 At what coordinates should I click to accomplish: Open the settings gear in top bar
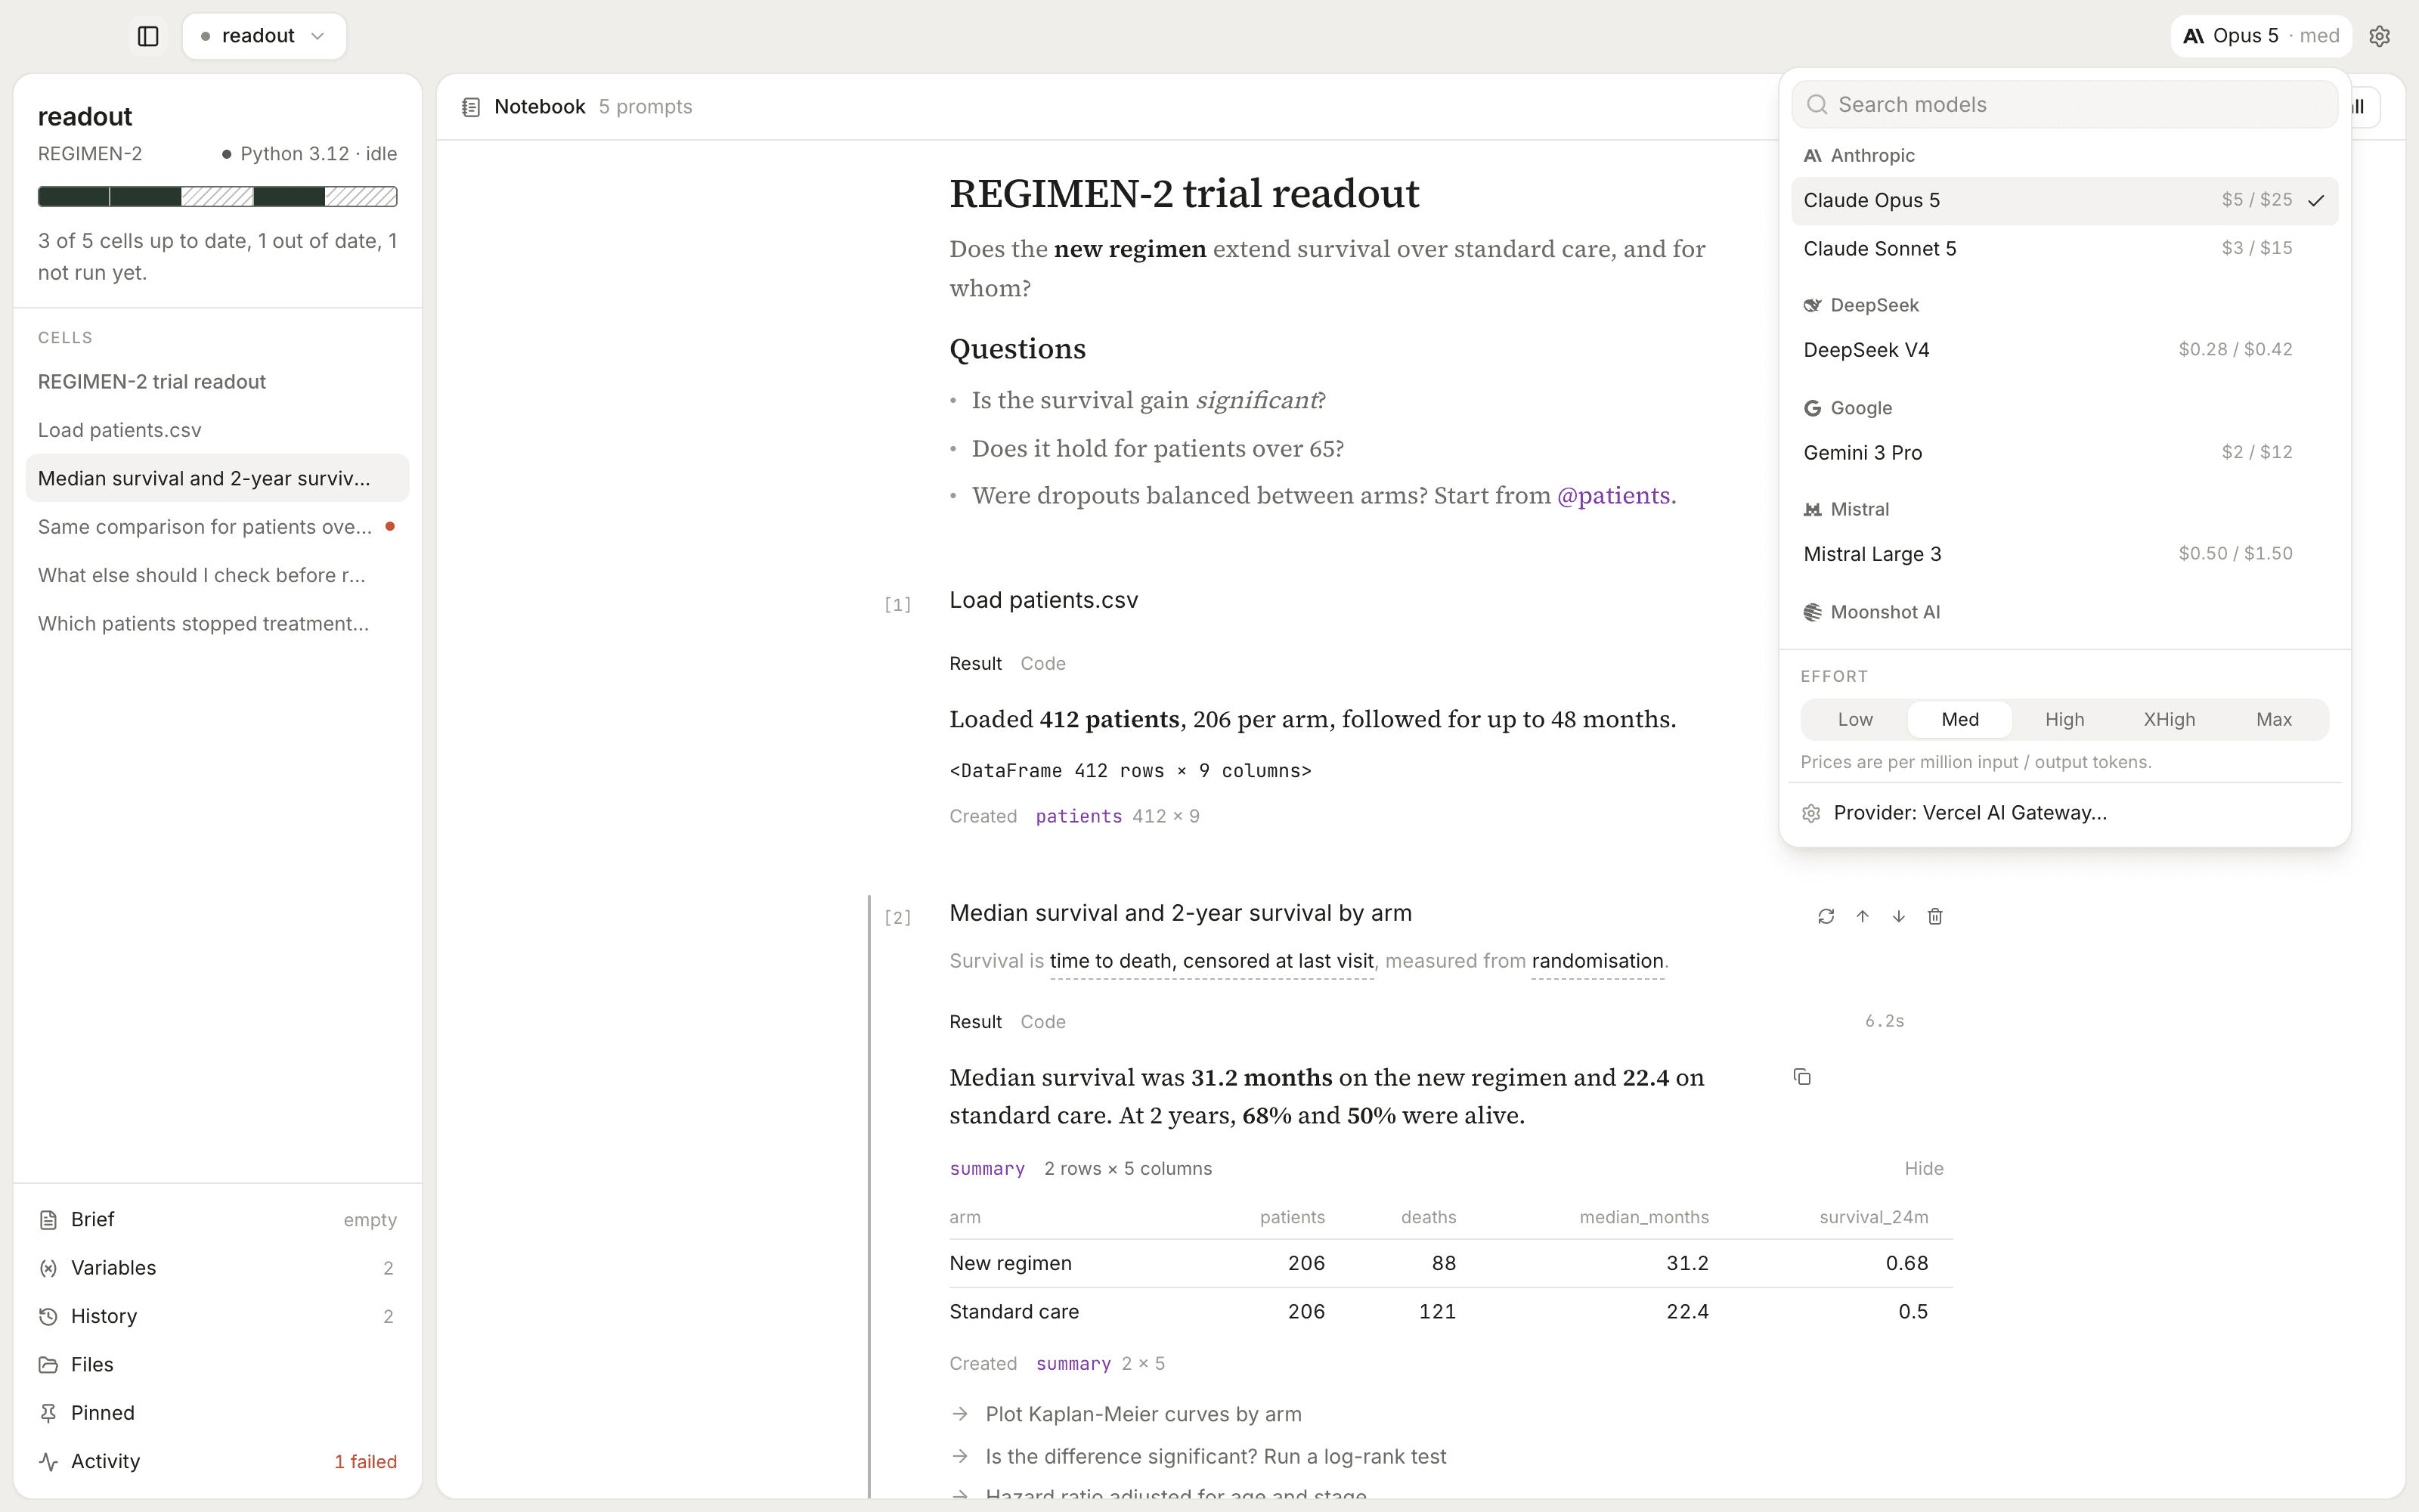click(2379, 36)
